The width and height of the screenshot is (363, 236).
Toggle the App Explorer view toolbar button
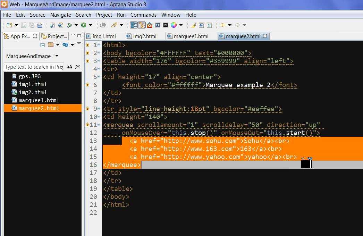134,25
